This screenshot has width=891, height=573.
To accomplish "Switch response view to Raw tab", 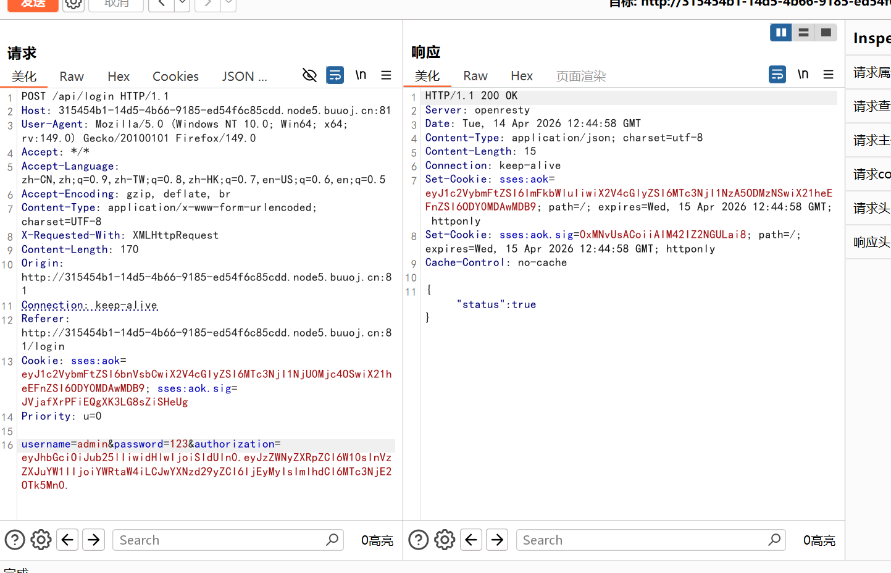I will pyautogui.click(x=475, y=75).
